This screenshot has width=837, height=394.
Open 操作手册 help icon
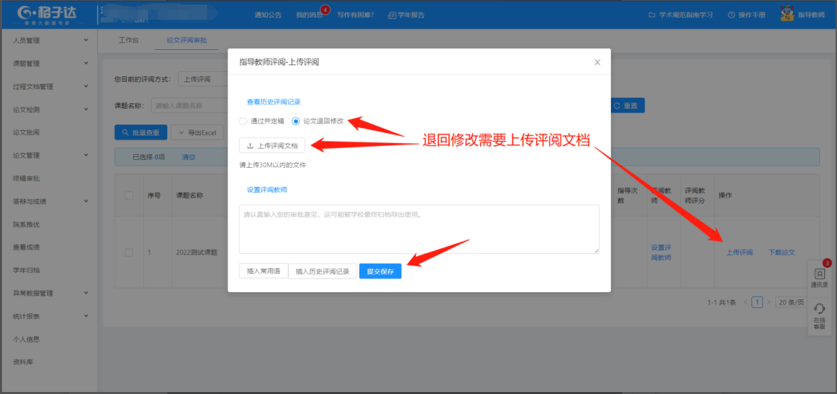(x=730, y=15)
